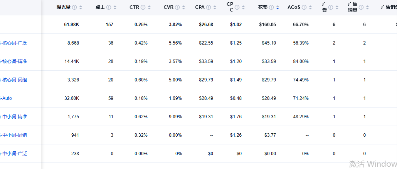Click the $45.10 spend cell
Viewport: 397px width, 169px height.
269,43
